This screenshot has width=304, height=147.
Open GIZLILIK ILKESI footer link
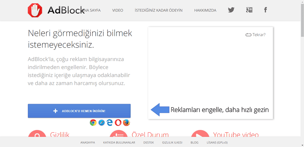(x=172, y=142)
